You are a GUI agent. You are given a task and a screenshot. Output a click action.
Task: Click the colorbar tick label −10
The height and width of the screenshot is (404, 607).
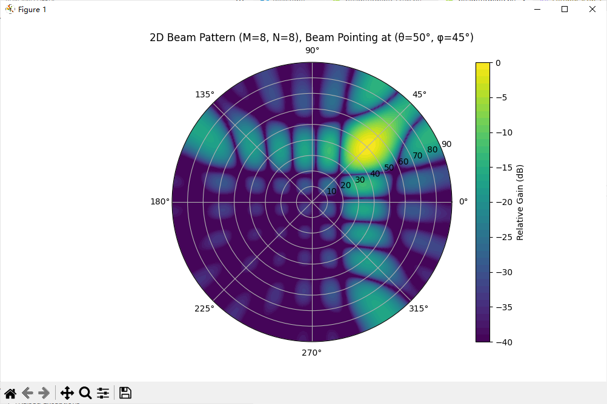coord(504,132)
